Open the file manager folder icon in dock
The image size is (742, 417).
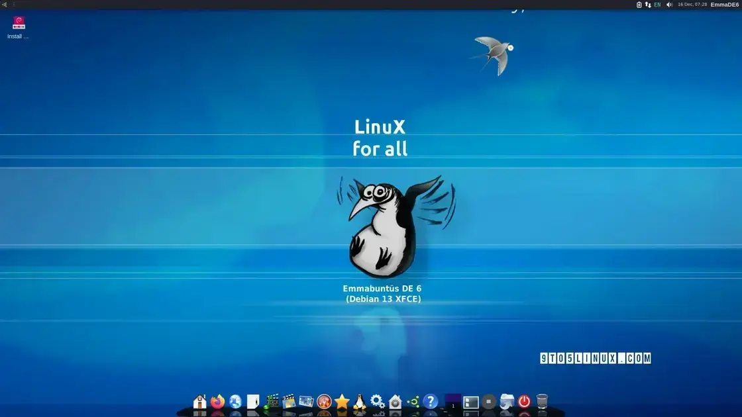(x=507, y=401)
